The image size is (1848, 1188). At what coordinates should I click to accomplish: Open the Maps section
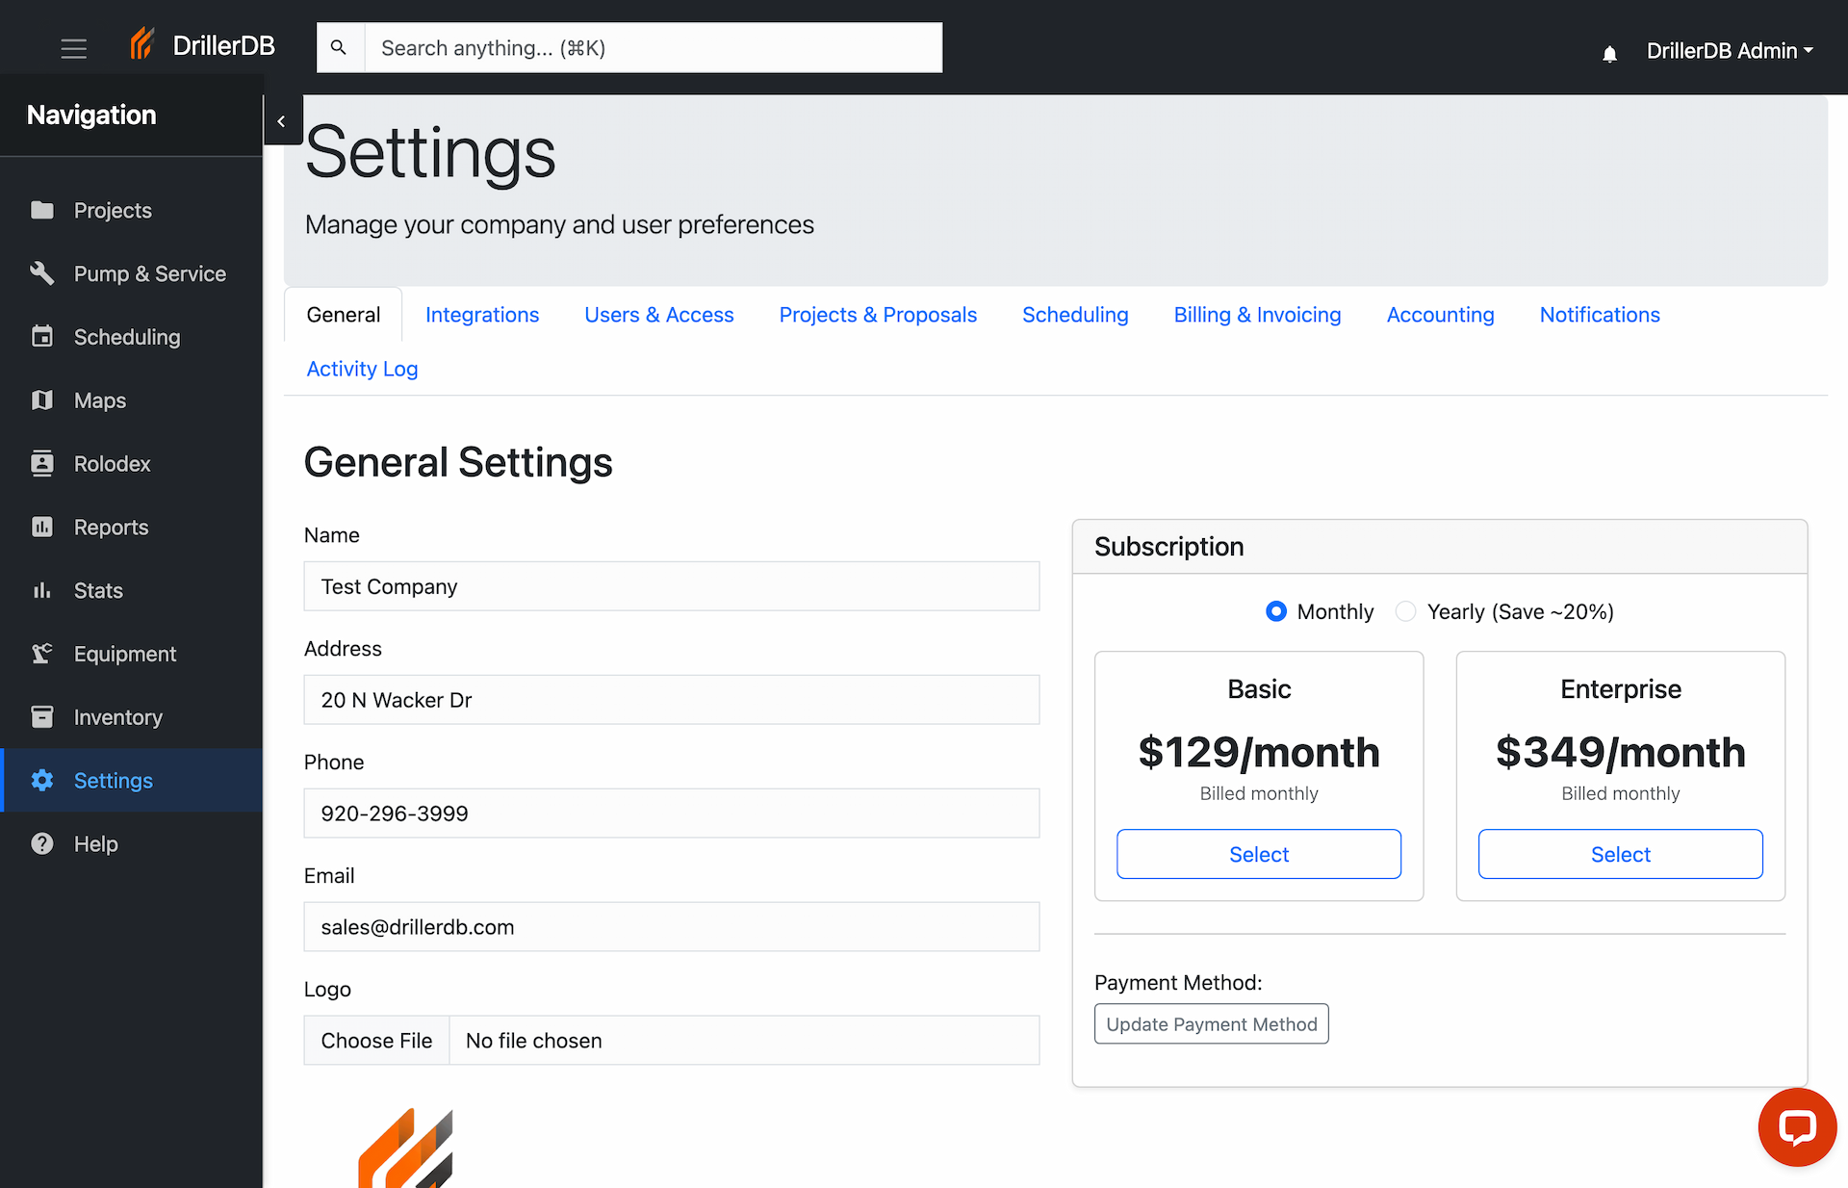pyautogui.click(x=100, y=400)
